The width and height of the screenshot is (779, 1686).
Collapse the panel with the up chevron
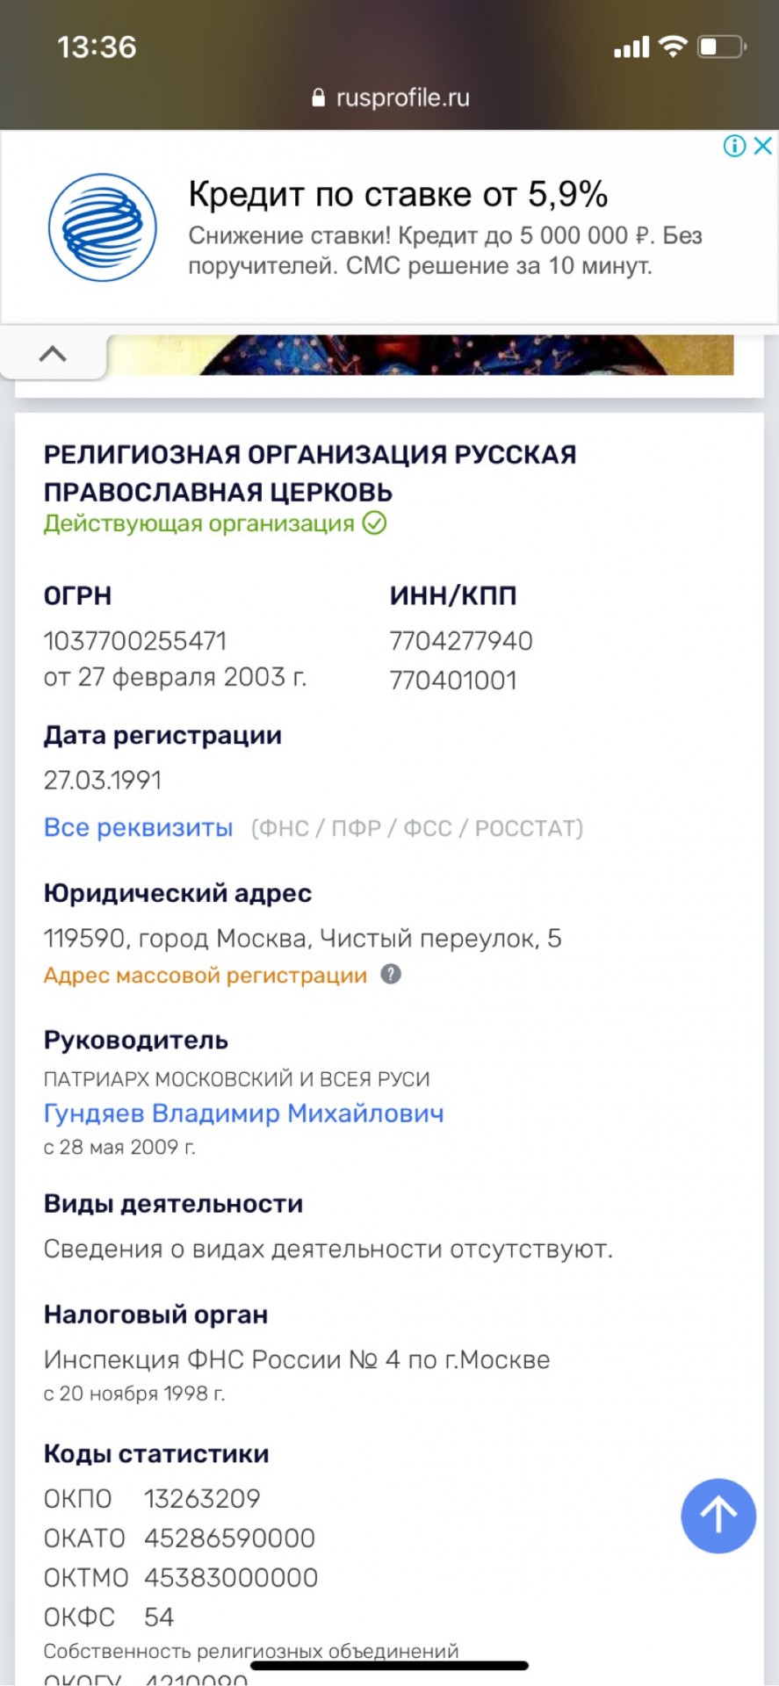53,354
